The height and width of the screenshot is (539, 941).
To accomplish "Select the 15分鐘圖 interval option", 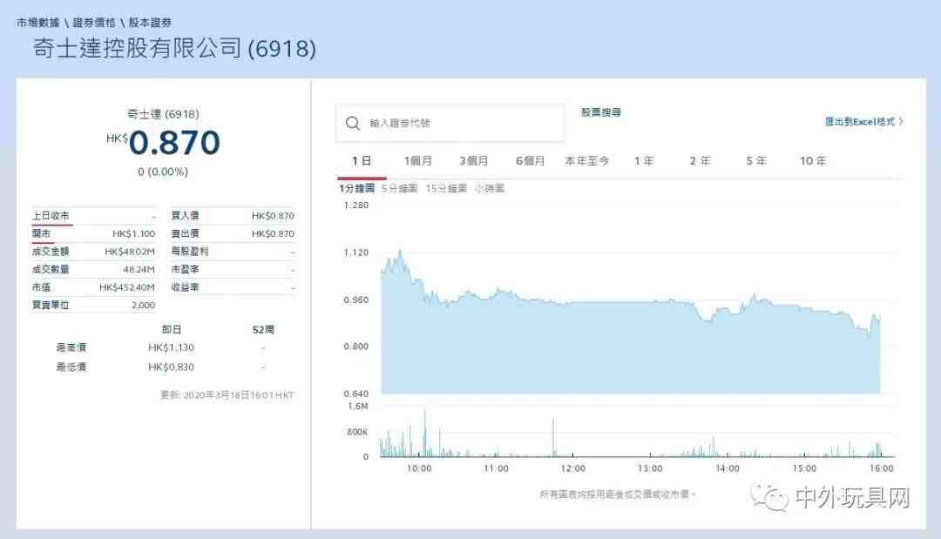I will pyautogui.click(x=446, y=188).
